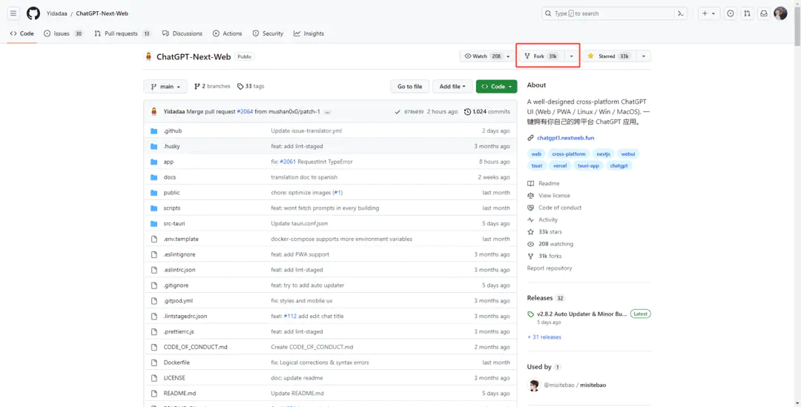Open the .github folder
The image size is (801, 407).
[x=172, y=130]
